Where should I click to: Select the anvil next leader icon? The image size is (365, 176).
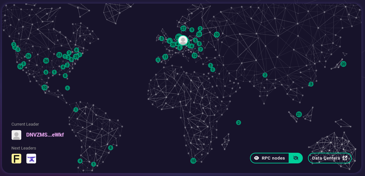[31, 159]
